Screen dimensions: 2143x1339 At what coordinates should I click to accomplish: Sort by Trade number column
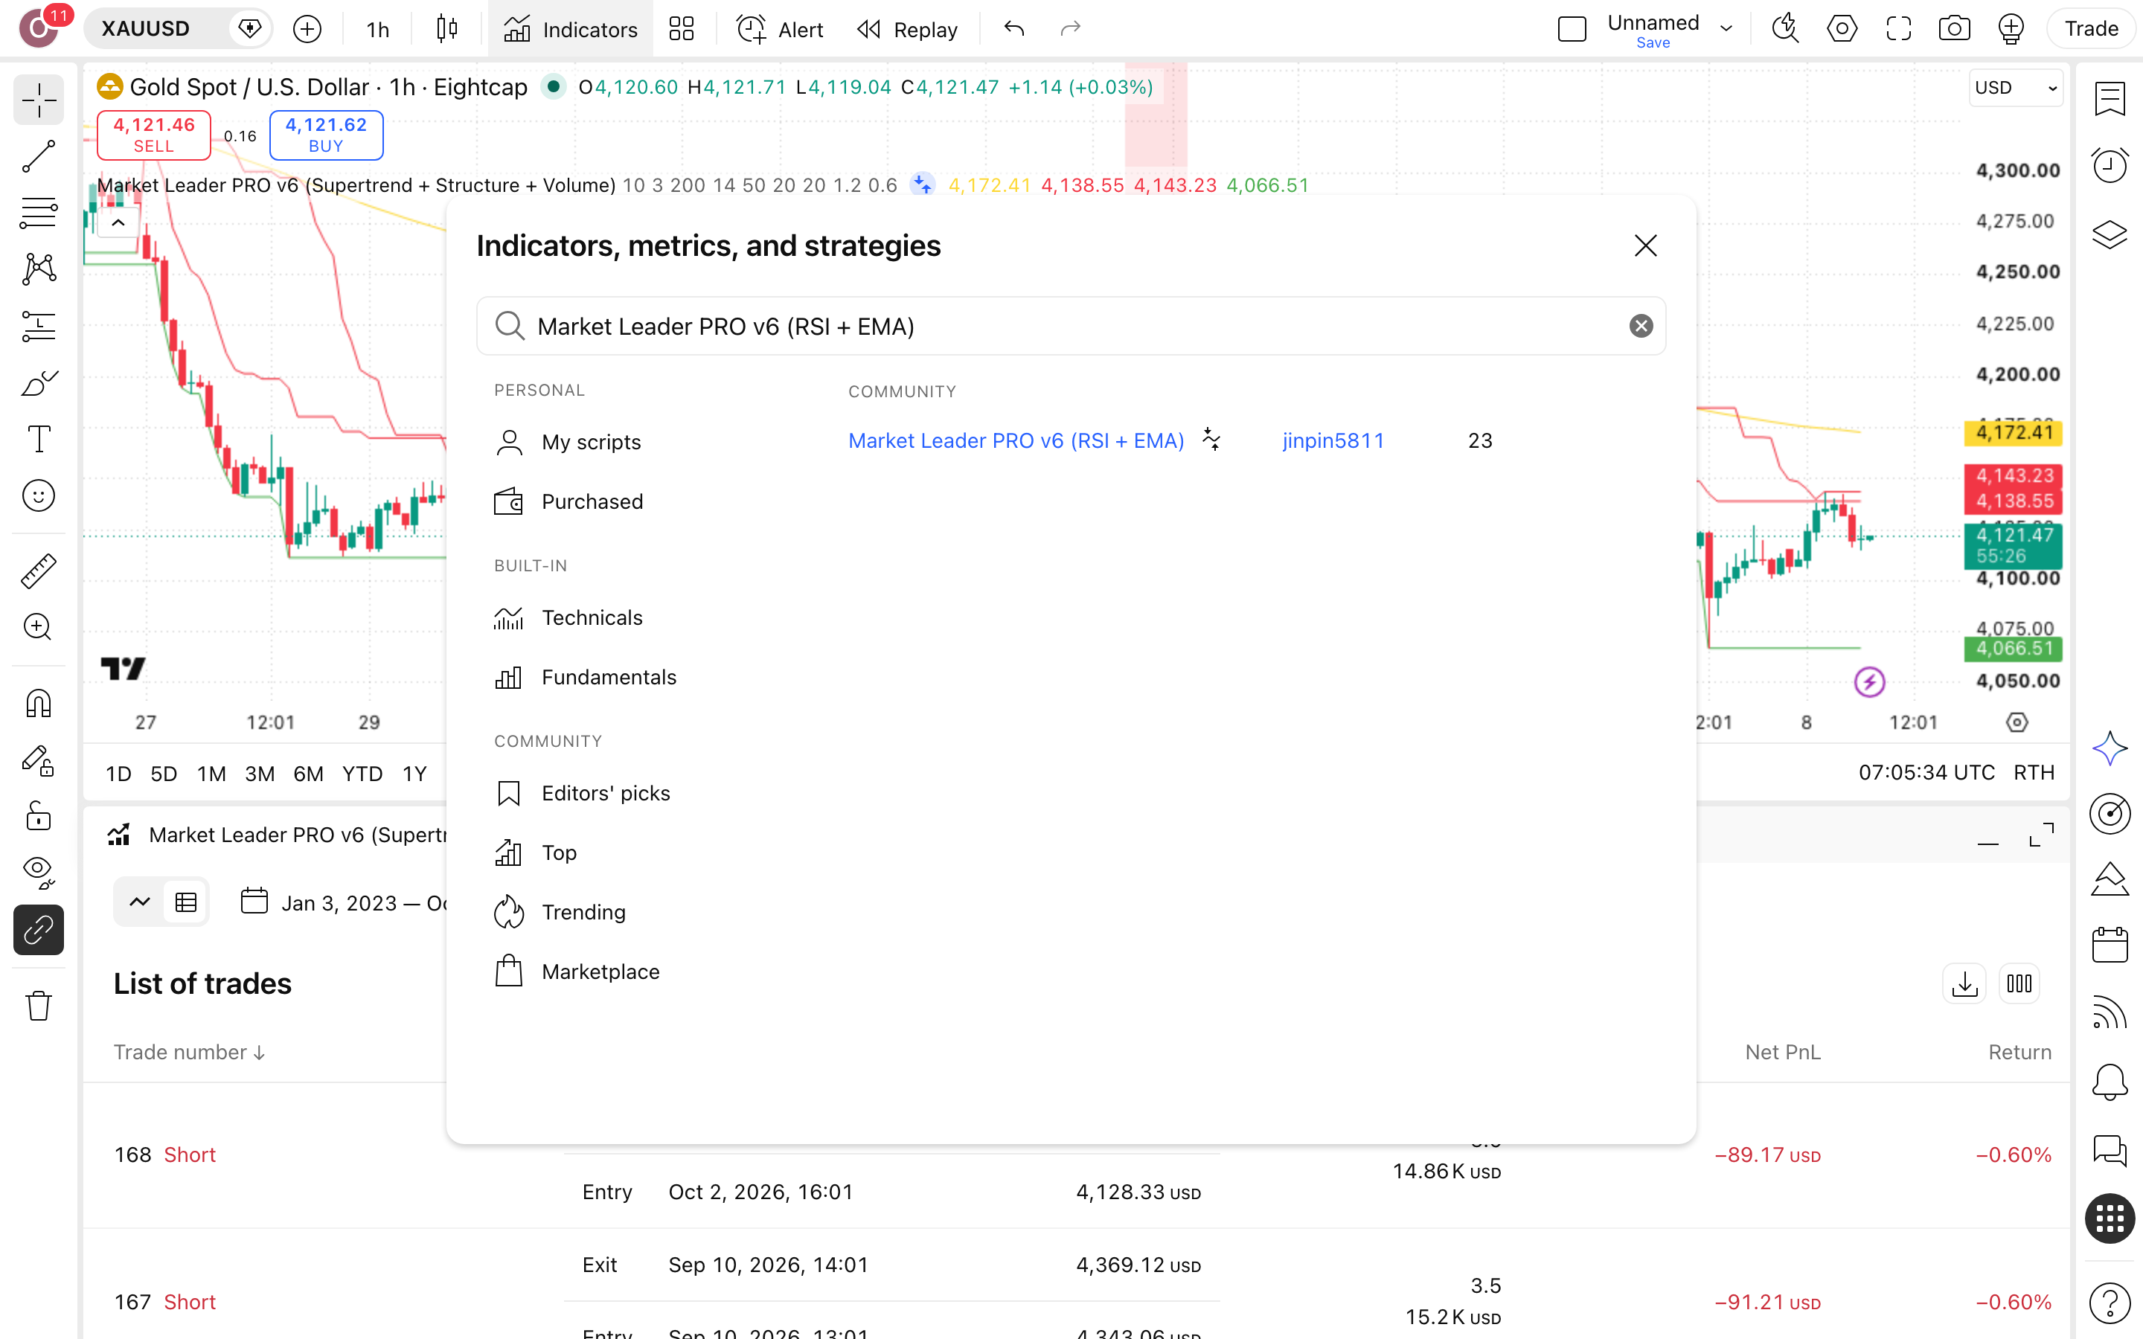(x=188, y=1052)
